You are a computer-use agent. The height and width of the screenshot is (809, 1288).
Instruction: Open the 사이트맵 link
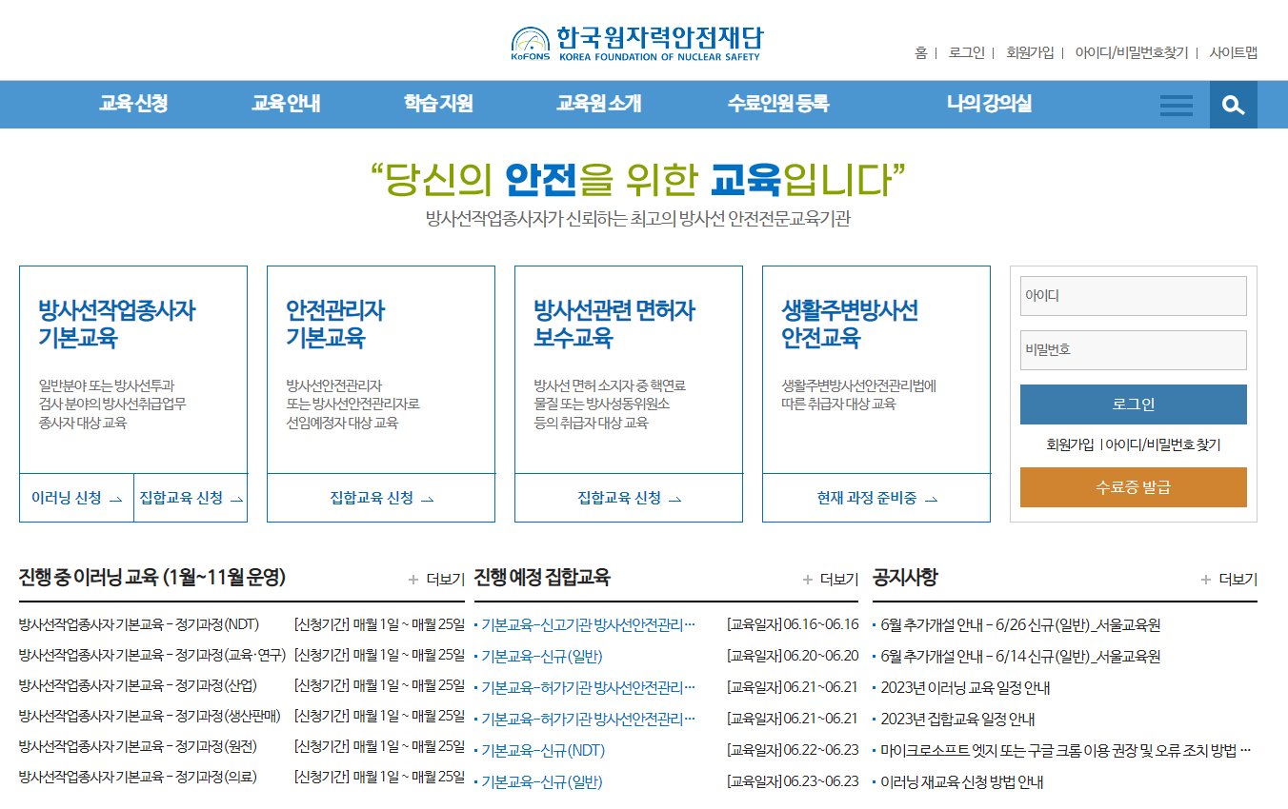pyautogui.click(x=1236, y=53)
